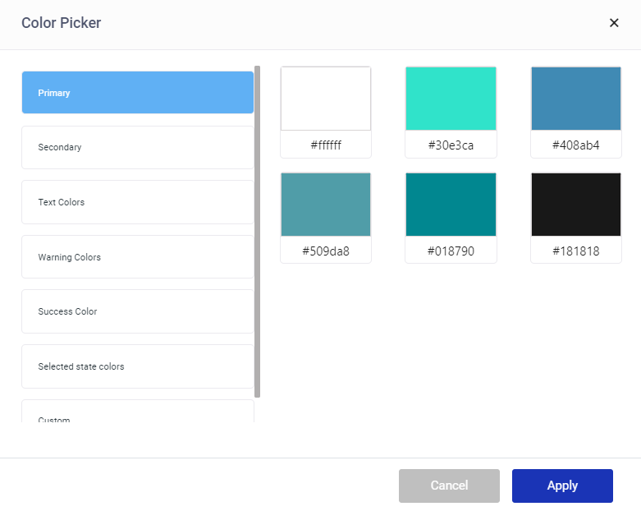Select the dark teal #018790 swatch
The height and width of the screenshot is (511, 641).
coord(451,205)
